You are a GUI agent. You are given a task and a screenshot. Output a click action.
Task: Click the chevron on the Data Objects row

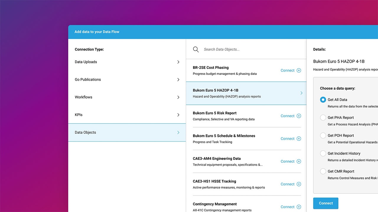point(178,132)
